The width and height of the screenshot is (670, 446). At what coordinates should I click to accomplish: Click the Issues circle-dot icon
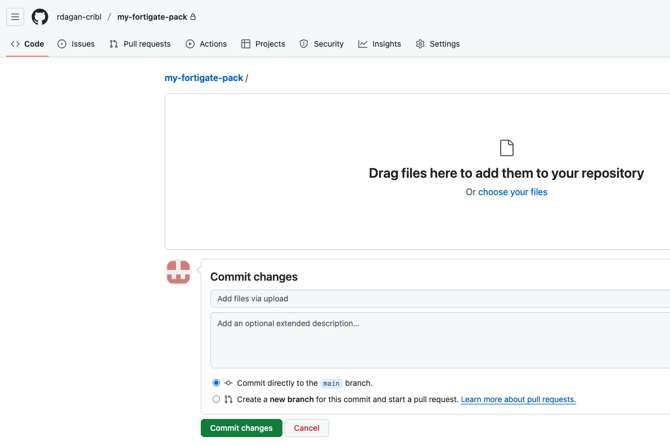point(62,44)
